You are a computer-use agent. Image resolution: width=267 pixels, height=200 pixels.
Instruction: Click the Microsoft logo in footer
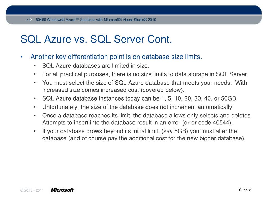(62, 190)
